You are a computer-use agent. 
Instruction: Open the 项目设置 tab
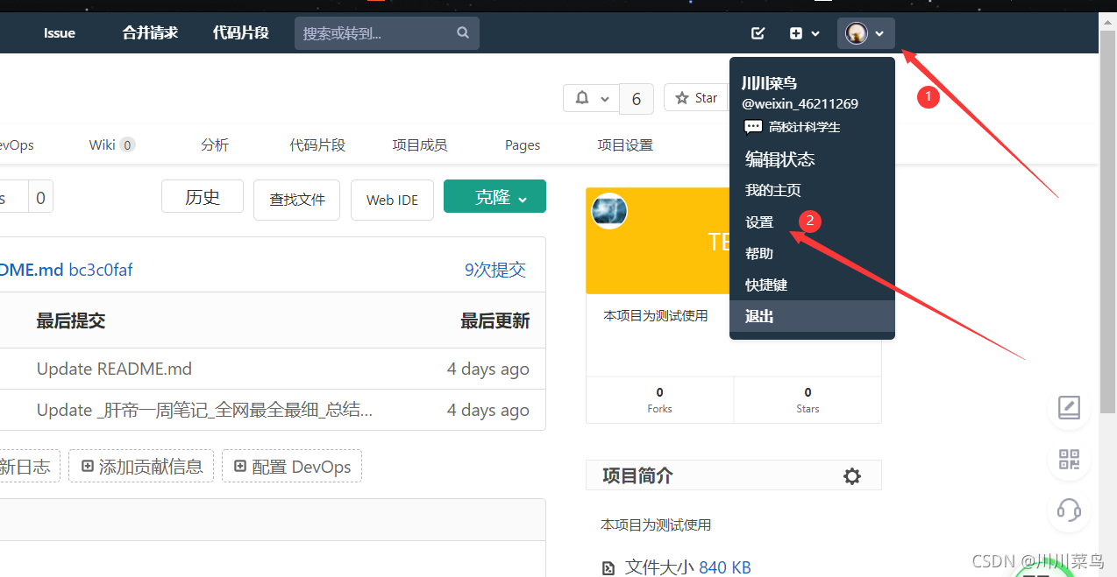tap(625, 145)
